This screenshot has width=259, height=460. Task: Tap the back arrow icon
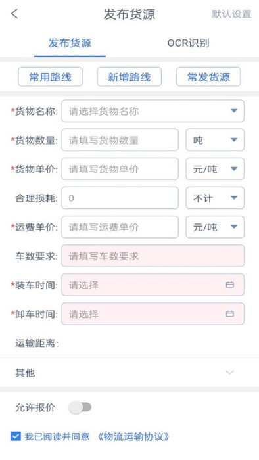point(14,14)
